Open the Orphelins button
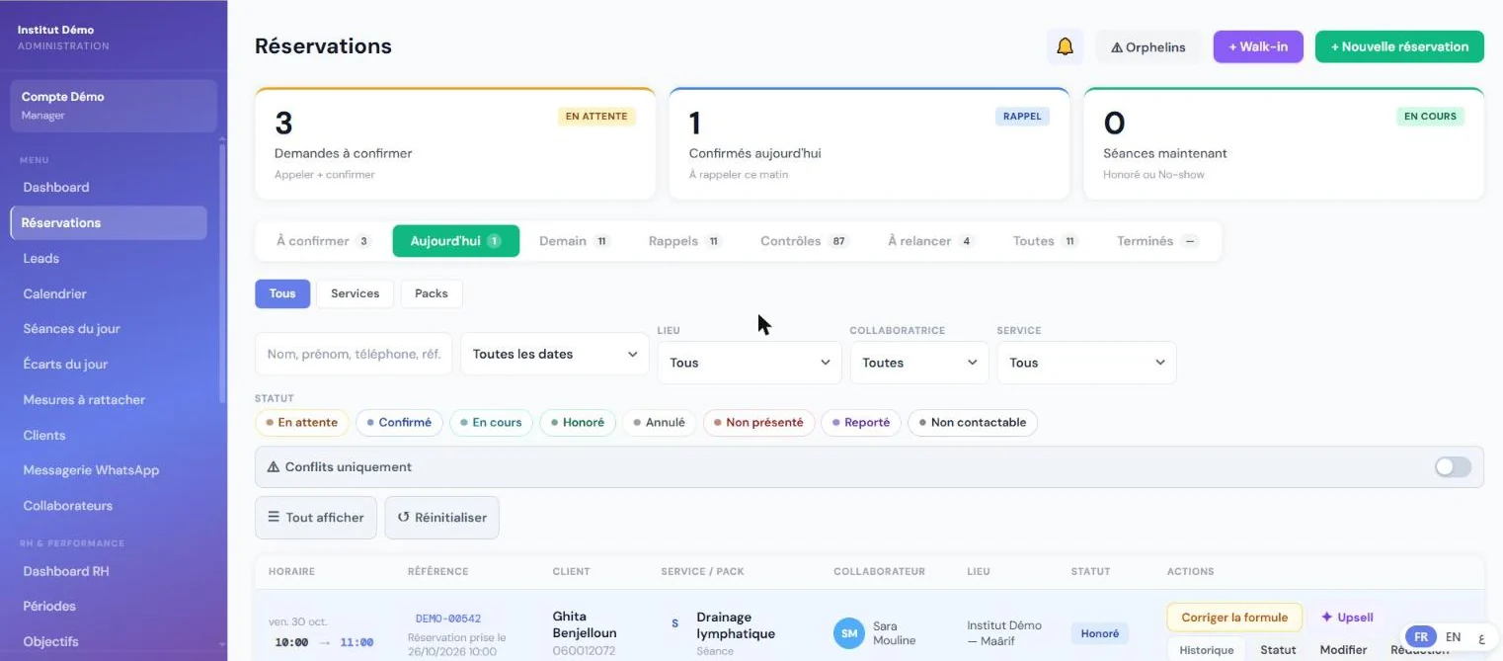This screenshot has width=1503, height=661. pyautogui.click(x=1148, y=46)
